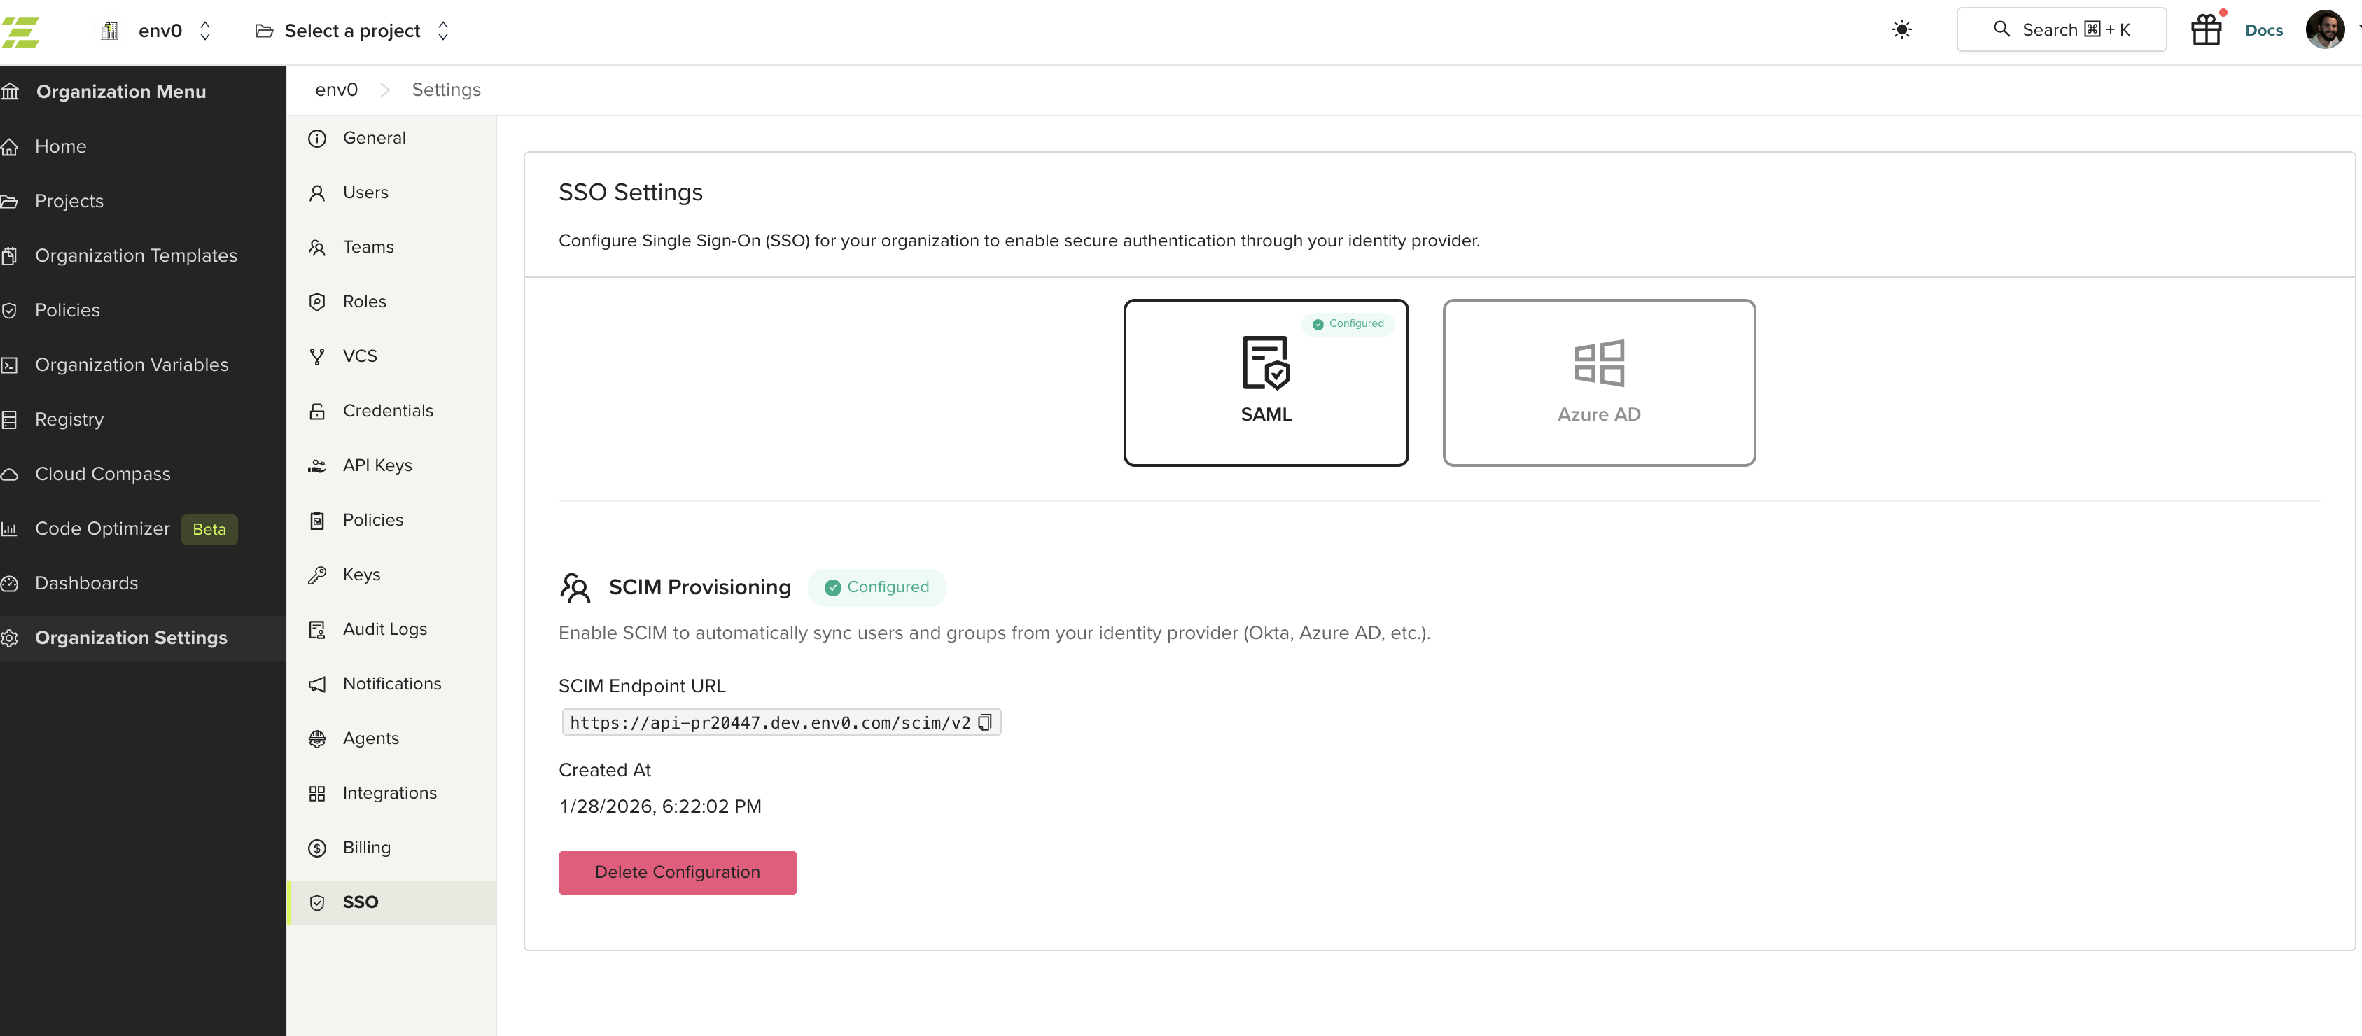
Task: Click the Delete Configuration button
Action: point(678,872)
